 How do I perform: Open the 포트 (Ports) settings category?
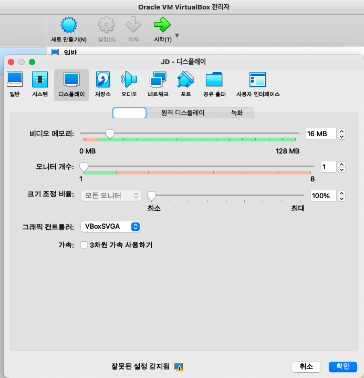click(x=186, y=84)
